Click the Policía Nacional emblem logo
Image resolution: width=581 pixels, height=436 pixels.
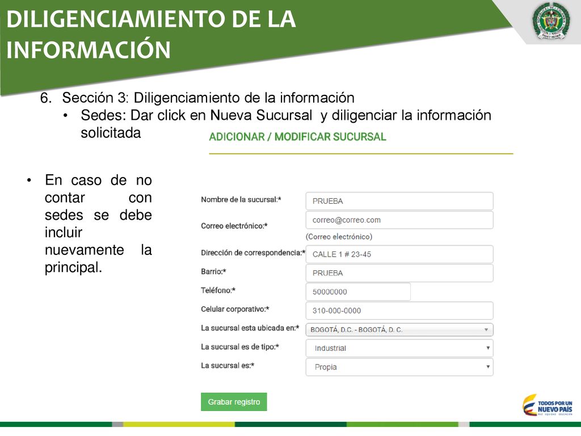pyautogui.click(x=551, y=21)
